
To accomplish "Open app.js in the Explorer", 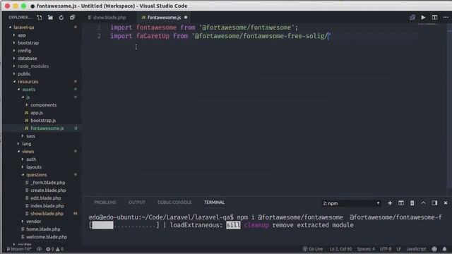I will (x=37, y=113).
